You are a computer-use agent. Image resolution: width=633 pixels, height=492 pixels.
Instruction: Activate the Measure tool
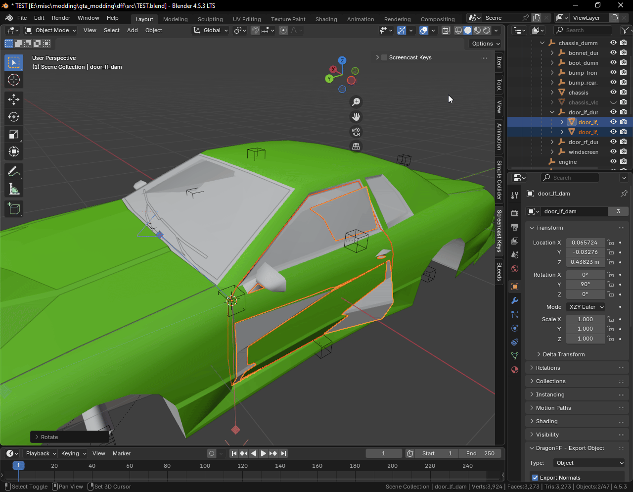coord(14,189)
